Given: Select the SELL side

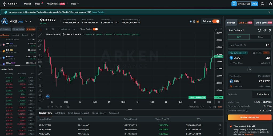Looking at the screenshot, I should pyautogui.click(x=260, y=37).
